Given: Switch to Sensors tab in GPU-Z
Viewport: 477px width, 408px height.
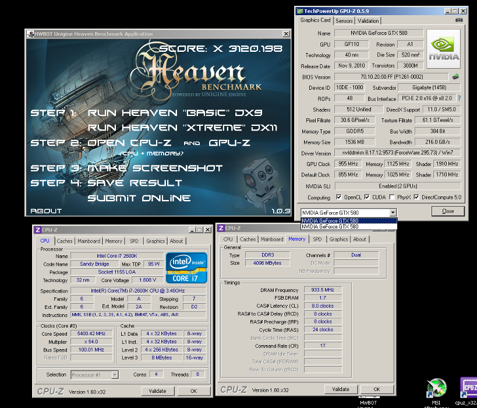Looking at the screenshot, I should coord(344,21).
